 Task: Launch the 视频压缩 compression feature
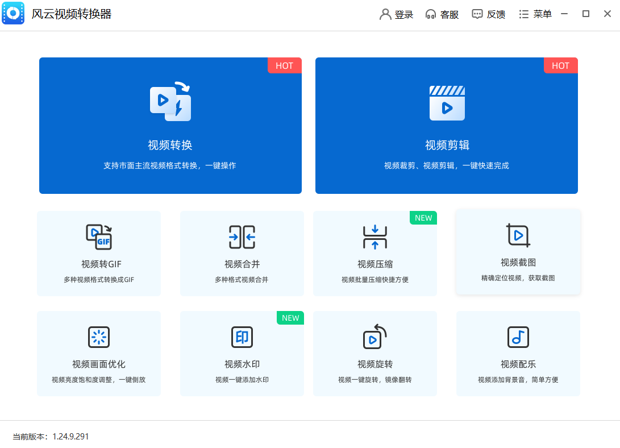(375, 253)
